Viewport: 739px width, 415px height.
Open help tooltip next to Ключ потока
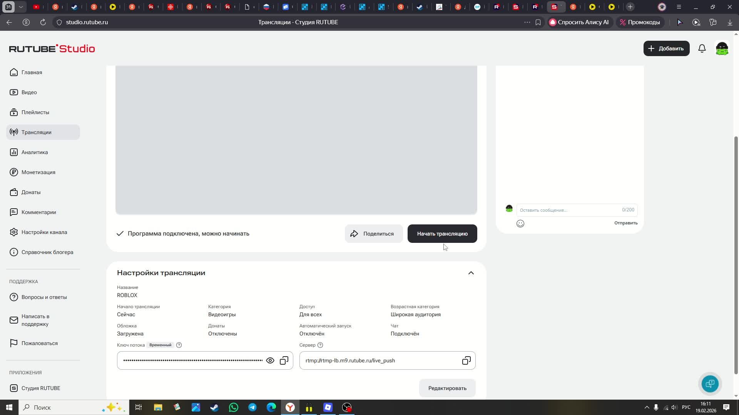pyautogui.click(x=179, y=345)
